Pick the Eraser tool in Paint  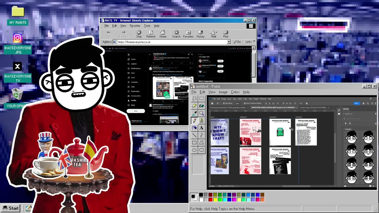194,106
